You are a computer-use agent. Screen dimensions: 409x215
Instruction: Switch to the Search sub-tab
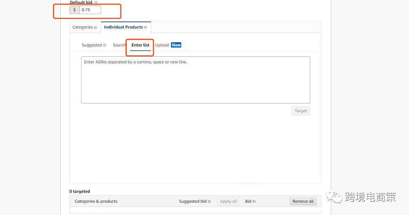pyautogui.click(x=119, y=45)
